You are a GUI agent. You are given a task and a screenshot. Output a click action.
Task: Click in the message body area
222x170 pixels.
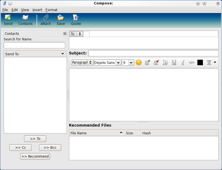144,95
